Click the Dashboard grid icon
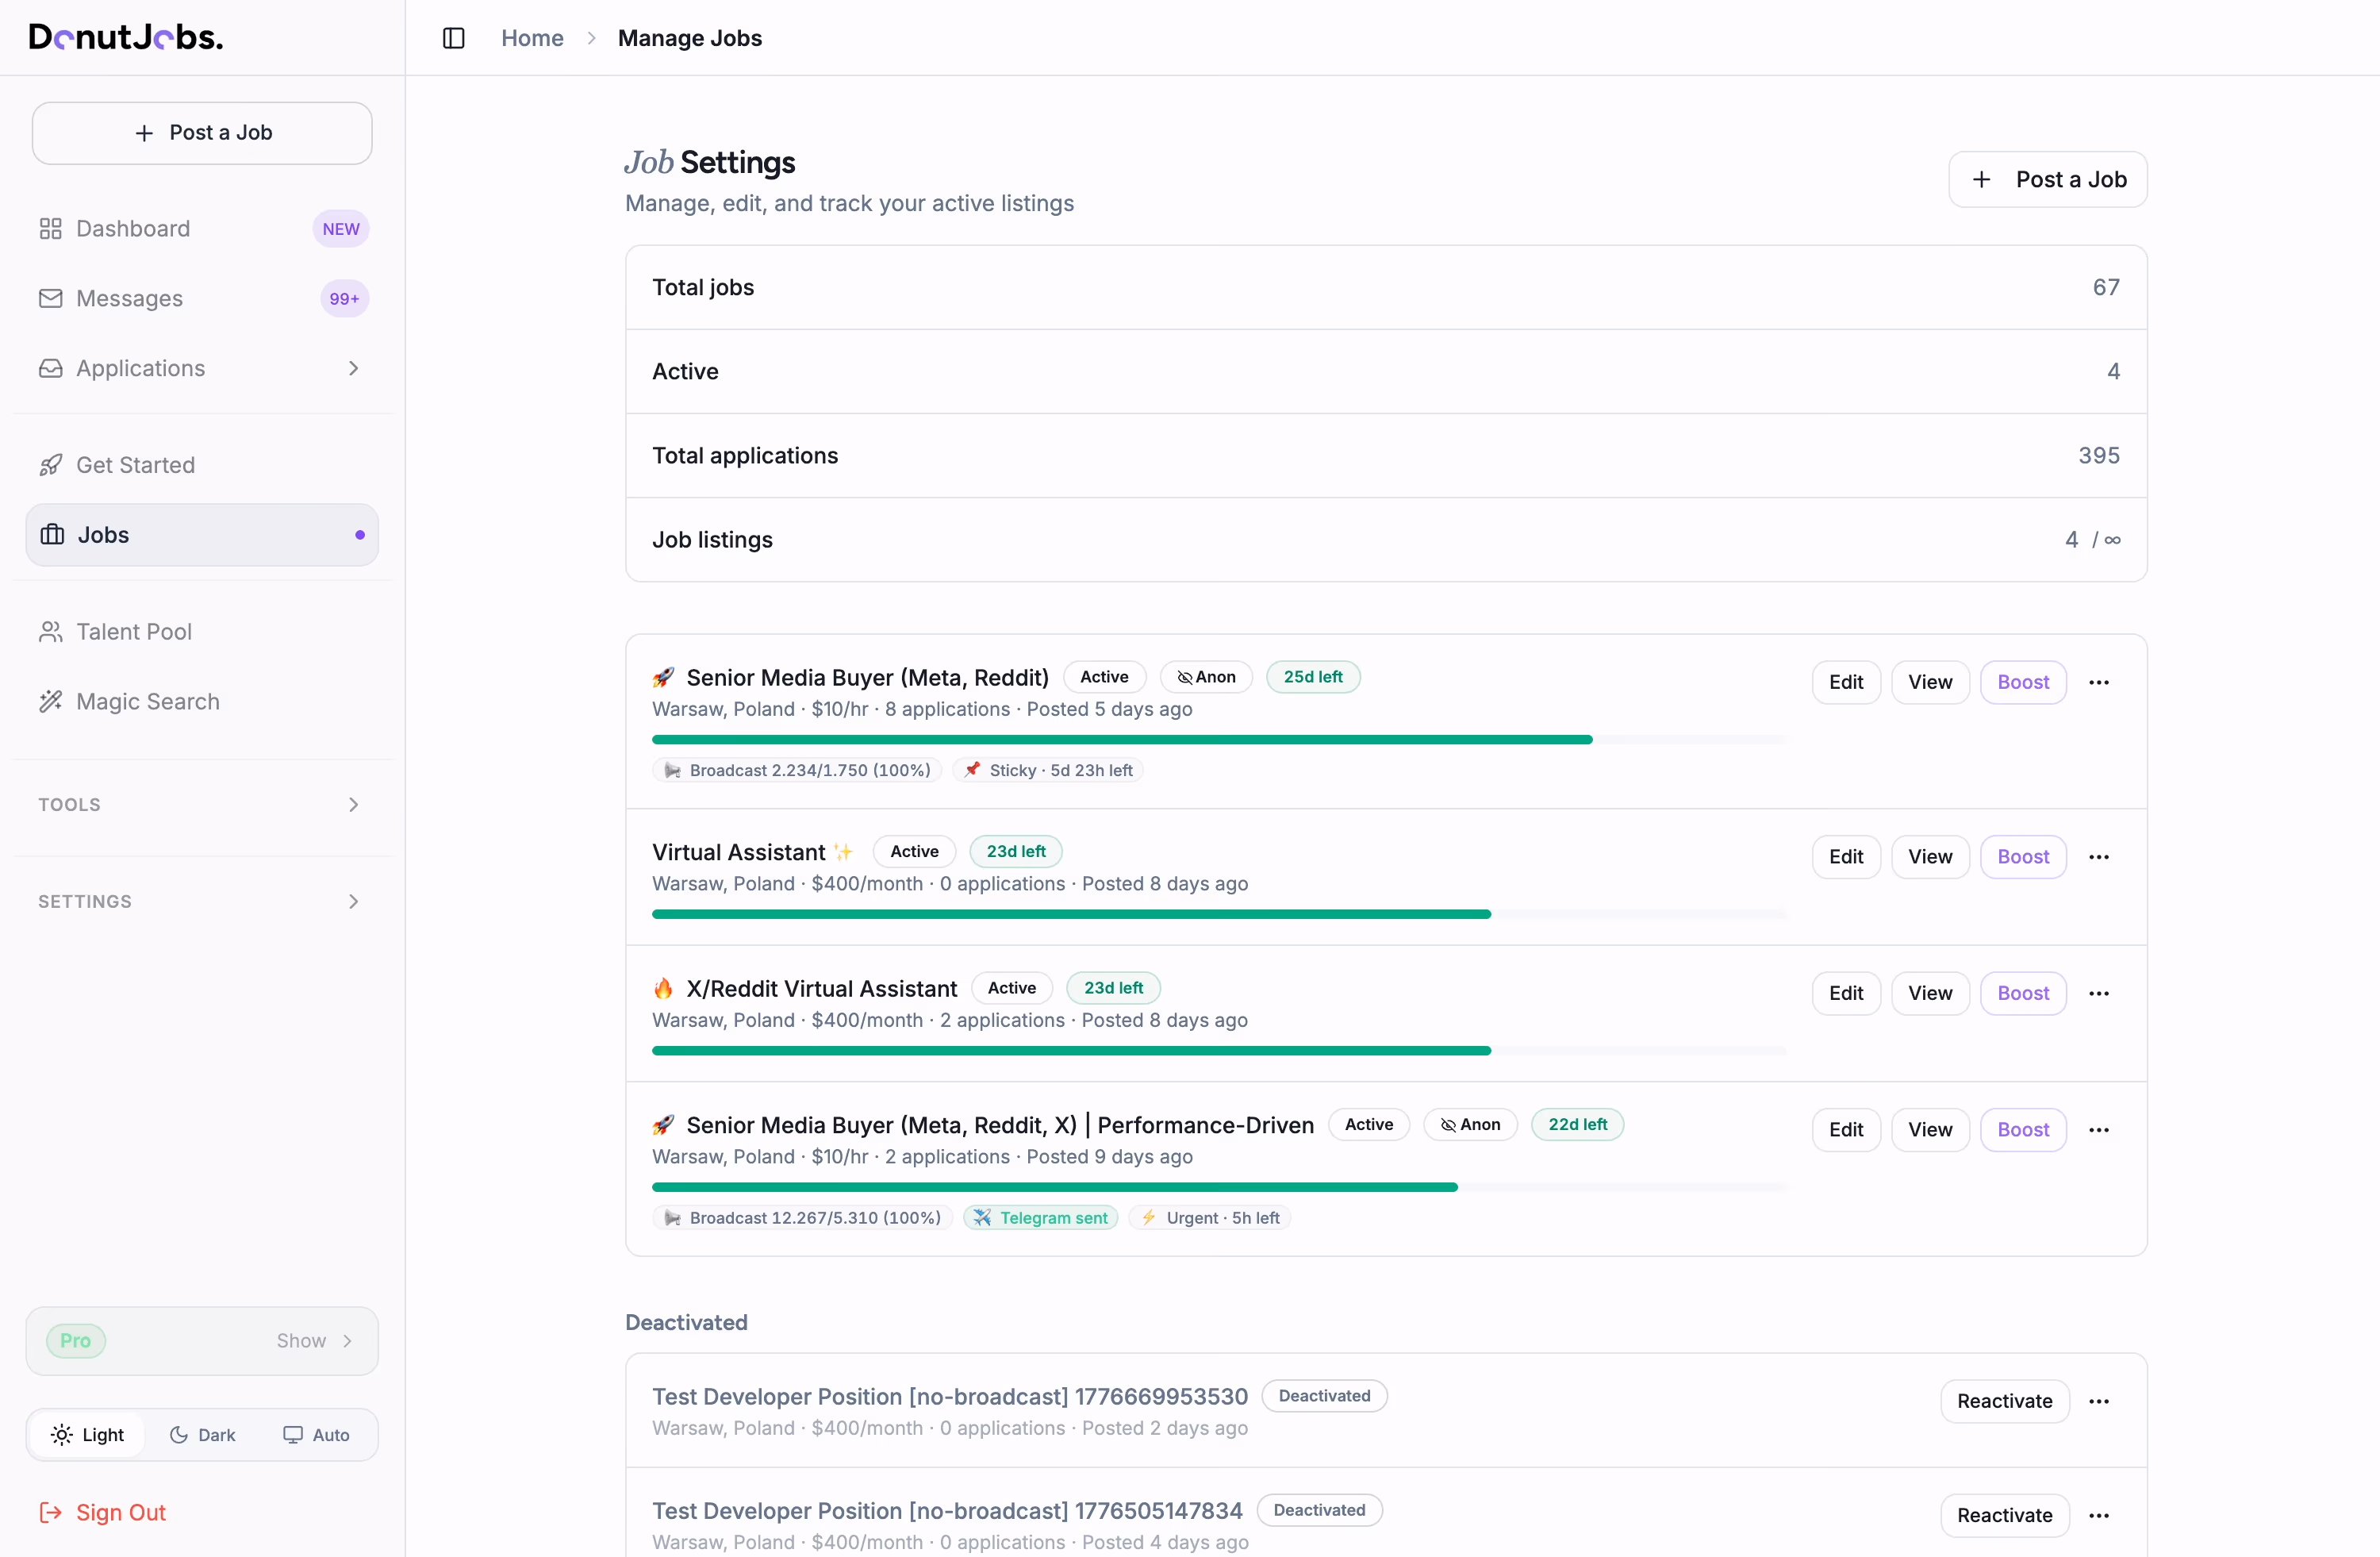The height and width of the screenshot is (1557, 2380). [50, 229]
